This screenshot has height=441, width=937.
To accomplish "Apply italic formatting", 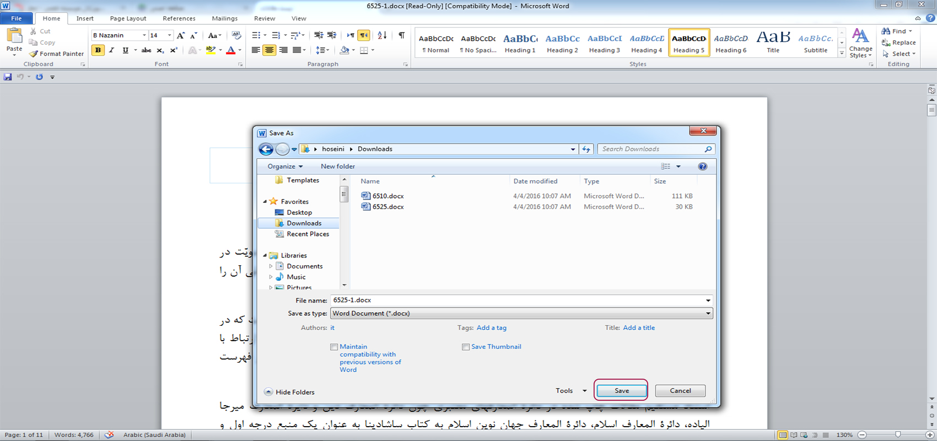I will pos(112,50).
